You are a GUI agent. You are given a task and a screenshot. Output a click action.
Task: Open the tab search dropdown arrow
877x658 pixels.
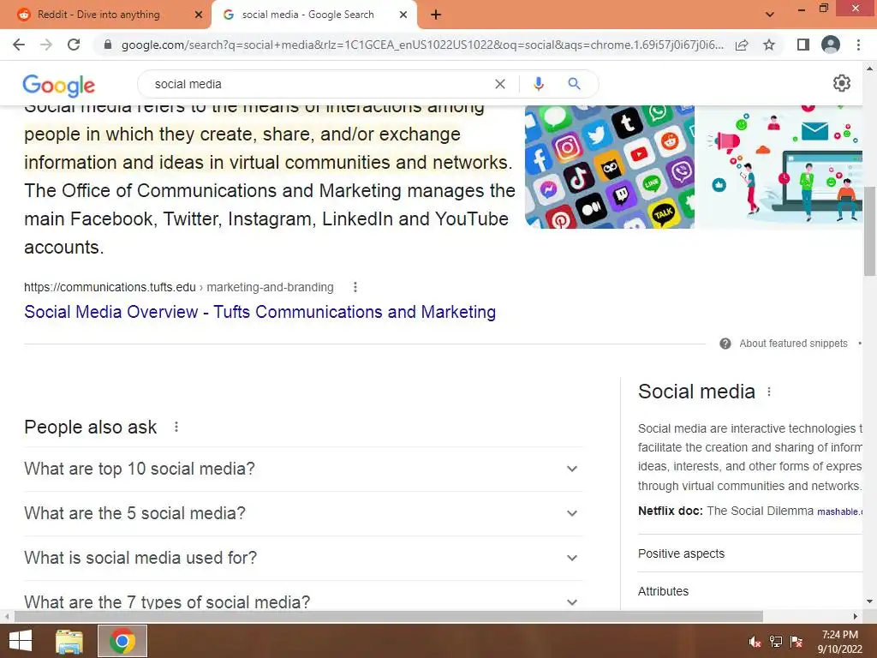pyautogui.click(x=770, y=15)
